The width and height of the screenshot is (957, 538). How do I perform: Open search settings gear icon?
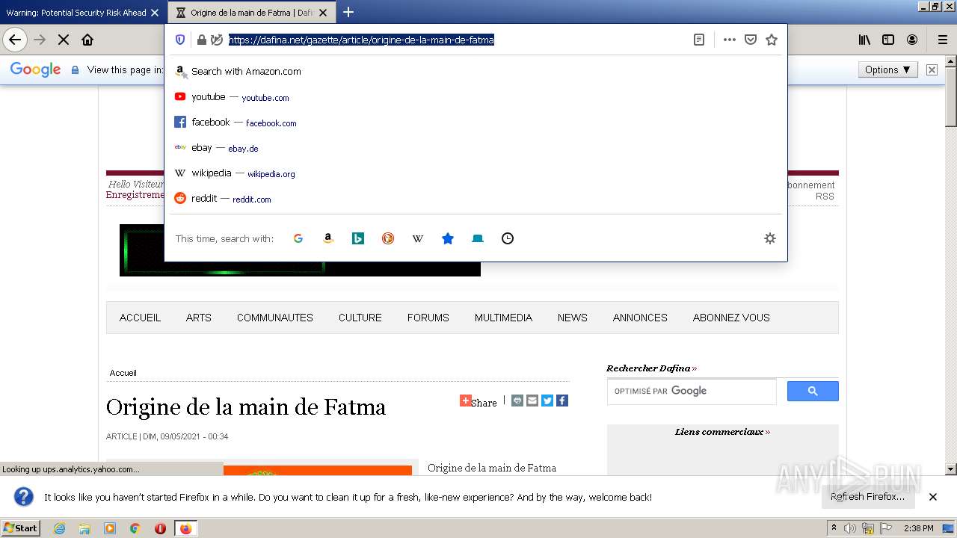(x=770, y=238)
